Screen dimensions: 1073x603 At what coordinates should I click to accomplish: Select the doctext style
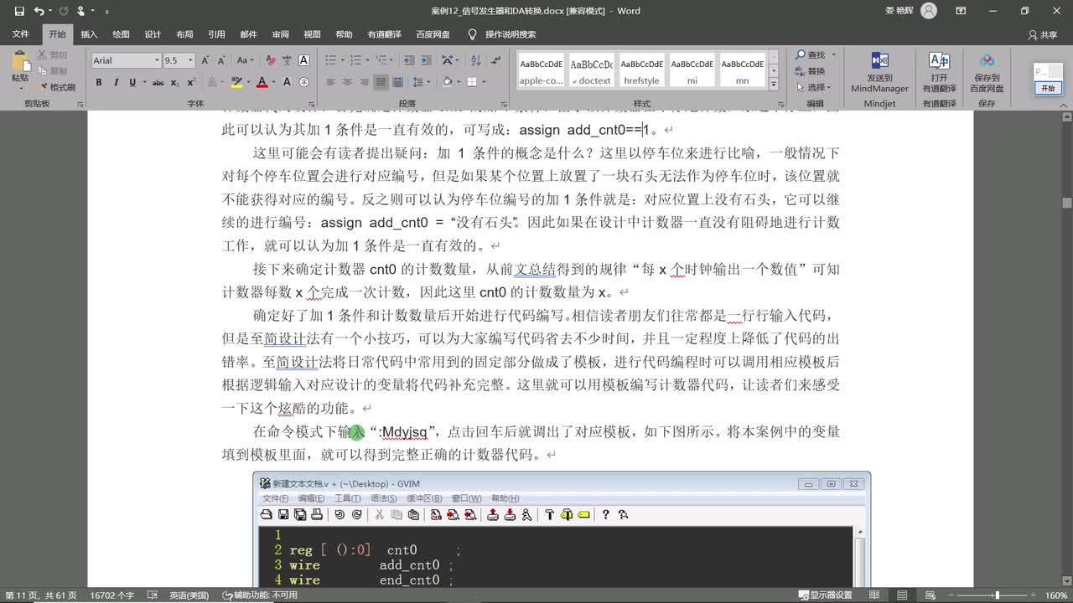pos(591,70)
